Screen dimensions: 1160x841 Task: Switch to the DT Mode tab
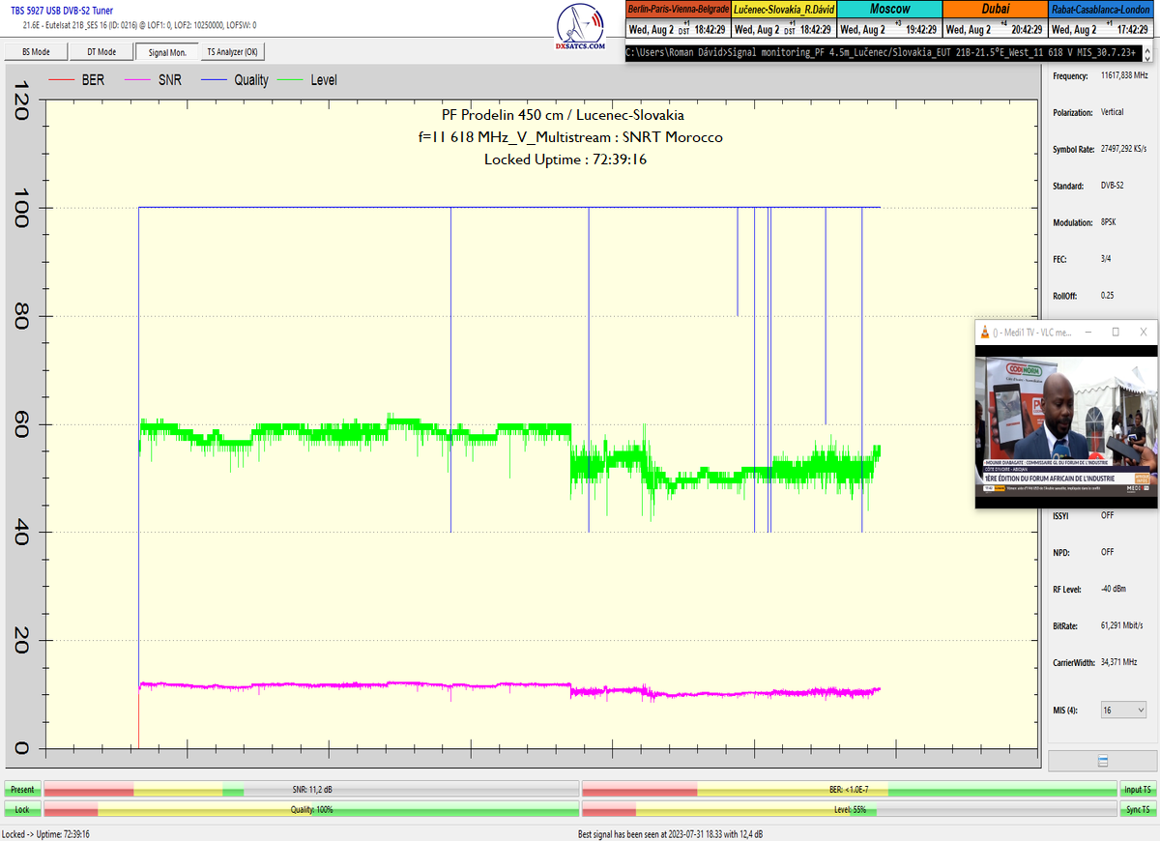coord(101,52)
